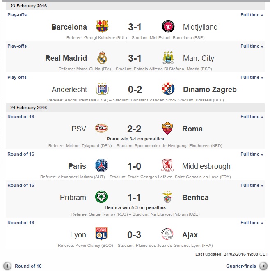This screenshot has width=270, height=271.
Task: Click the Real Madrid club crest
Action: tap(102, 58)
